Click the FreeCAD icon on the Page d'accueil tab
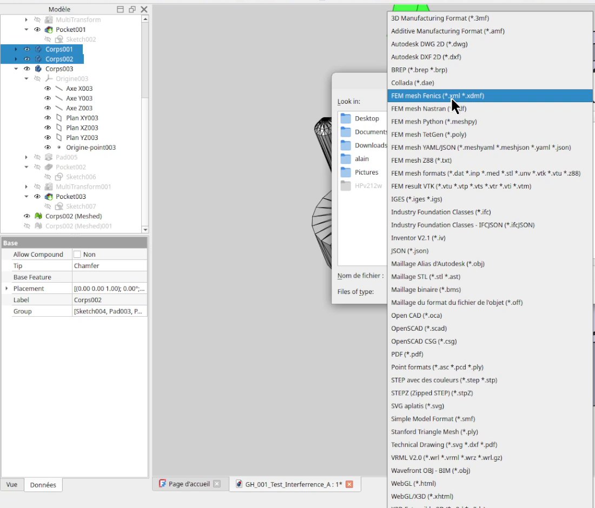 [162, 484]
